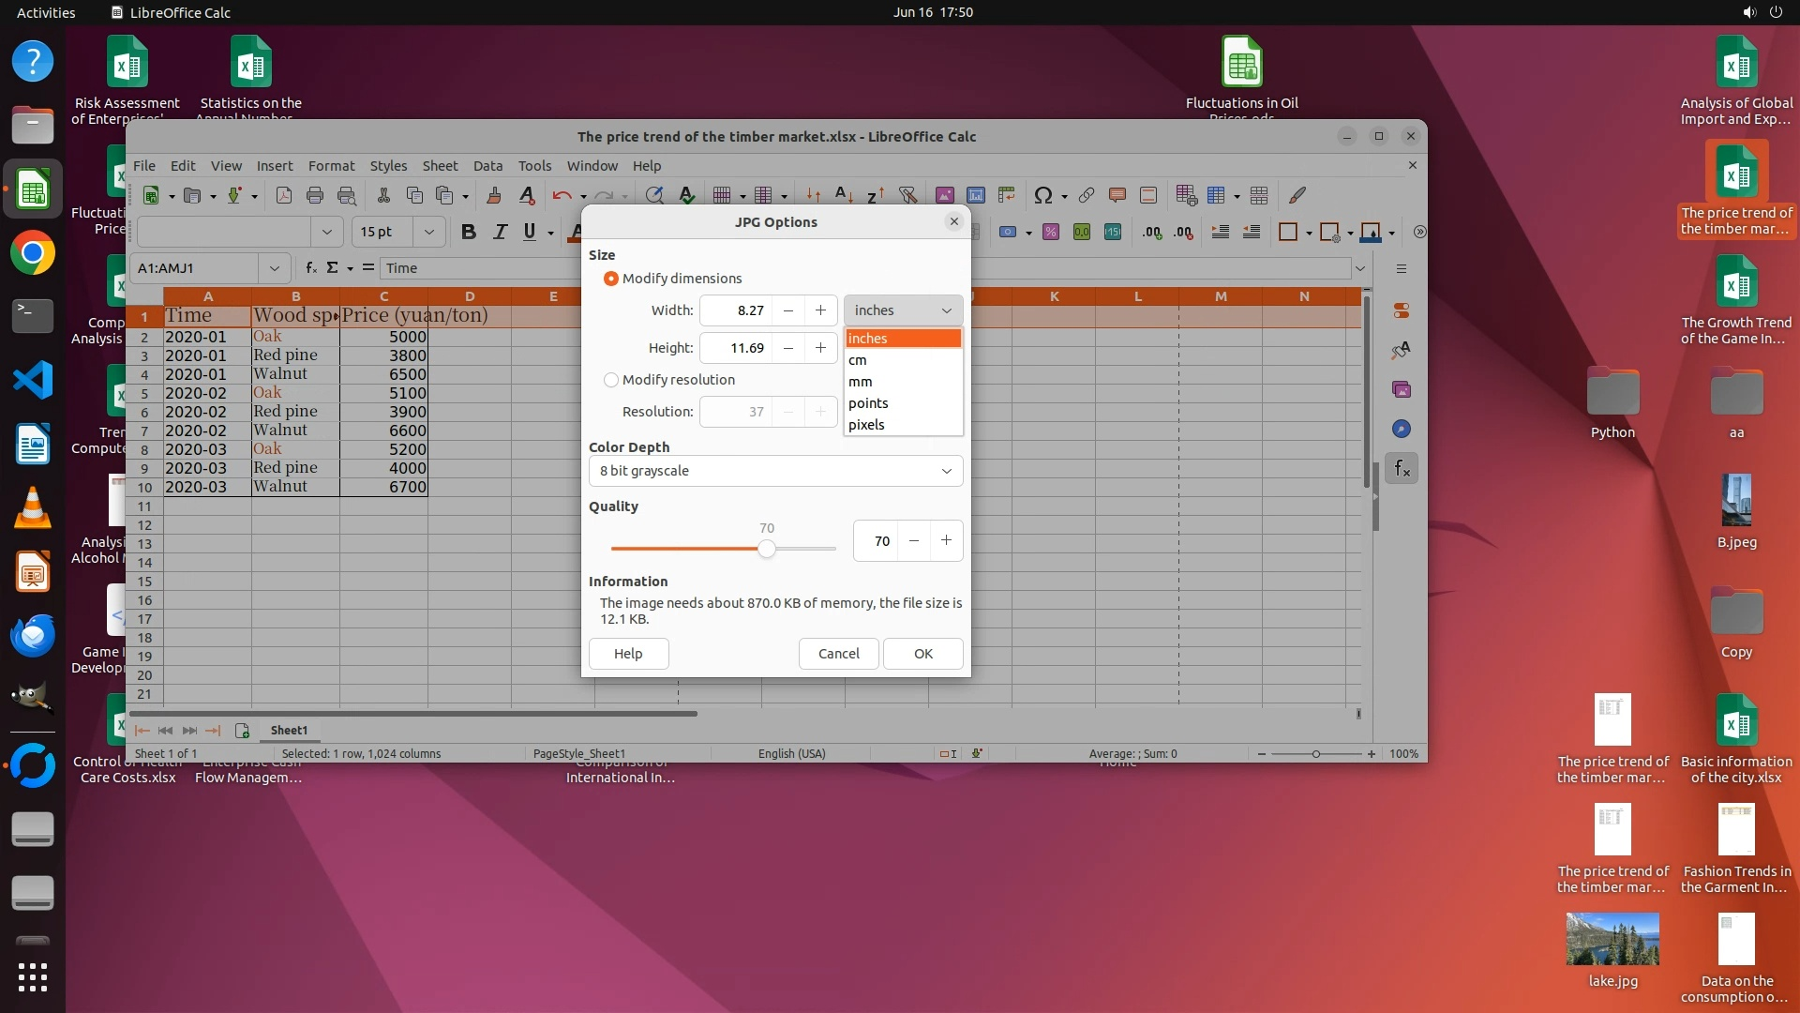The image size is (1800, 1013).
Task: Open the font size dropdown arrow
Action: [428, 232]
